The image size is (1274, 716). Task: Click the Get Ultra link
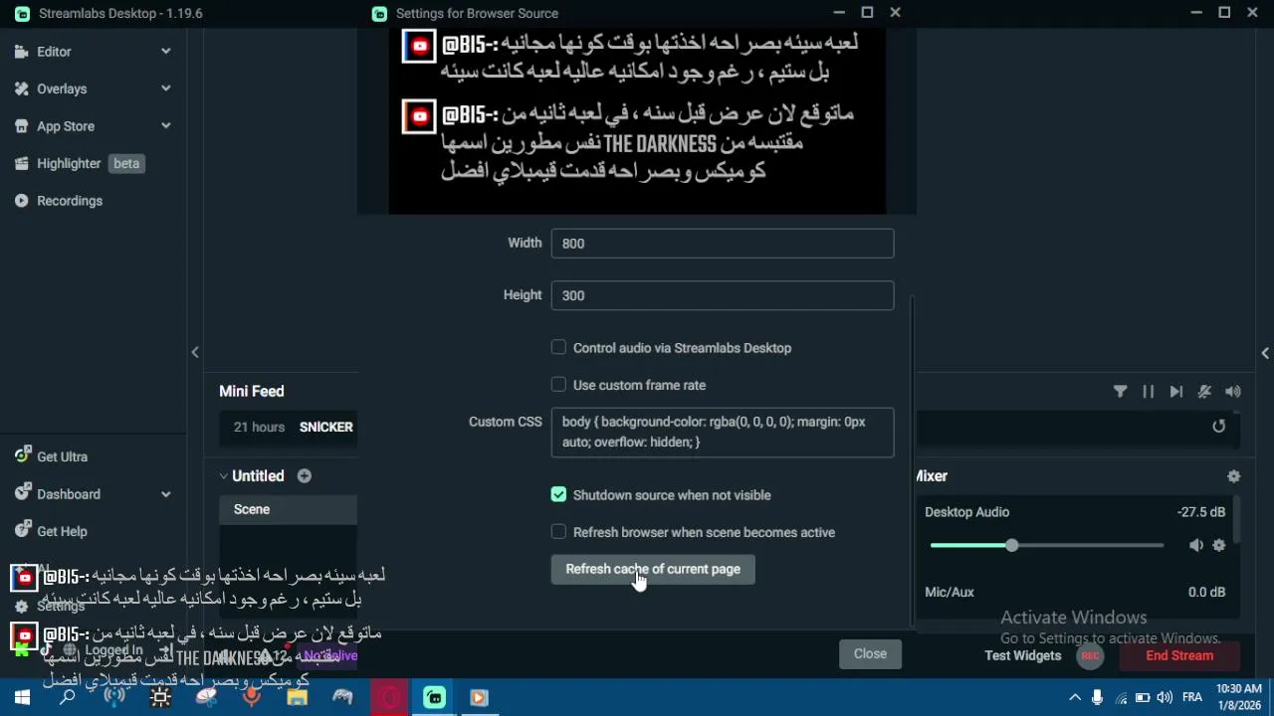pyautogui.click(x=62, y=456)
